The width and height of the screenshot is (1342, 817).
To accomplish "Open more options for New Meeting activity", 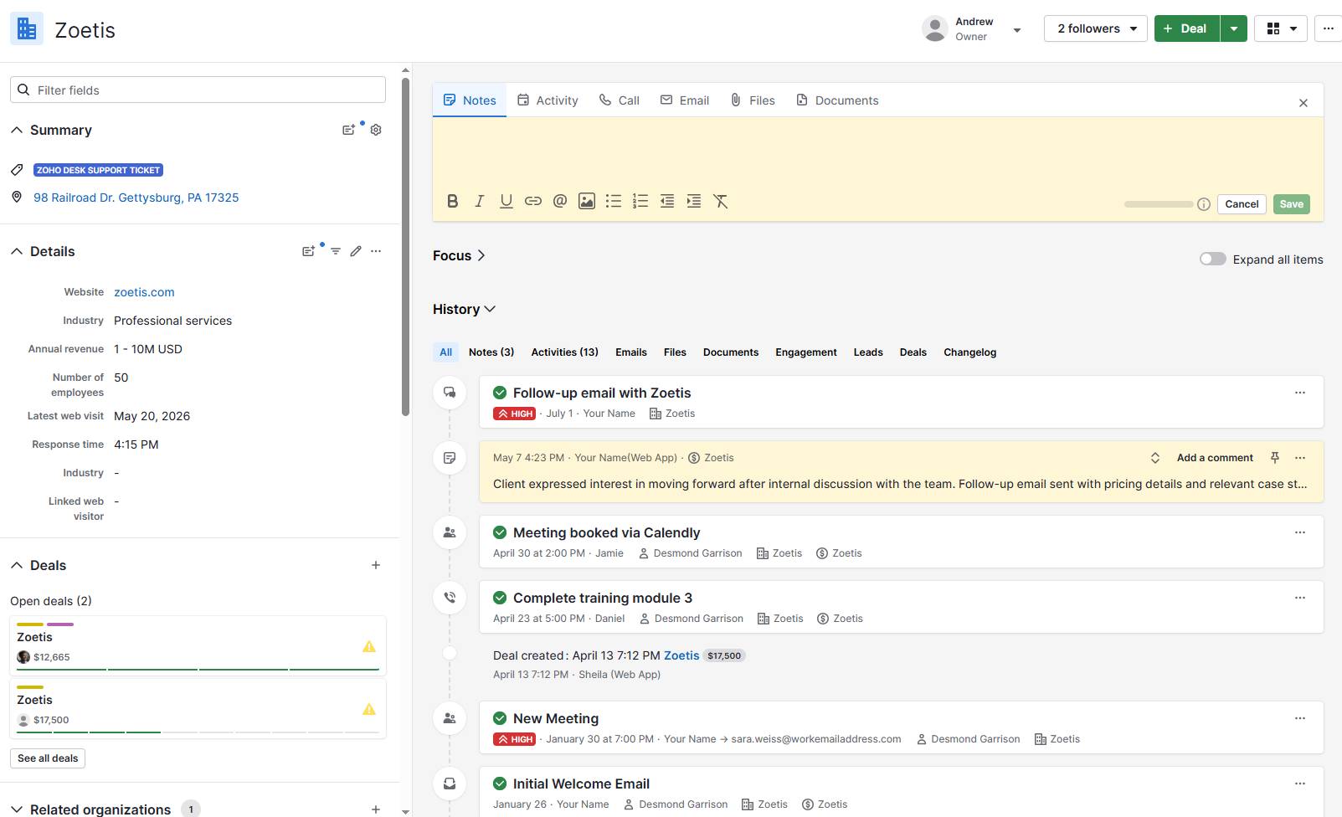I will tap(1300, 718).
